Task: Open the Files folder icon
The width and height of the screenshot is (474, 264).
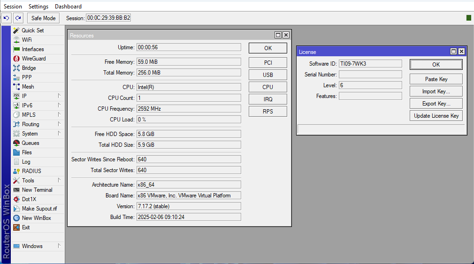Action: click(x=16, y=152)
